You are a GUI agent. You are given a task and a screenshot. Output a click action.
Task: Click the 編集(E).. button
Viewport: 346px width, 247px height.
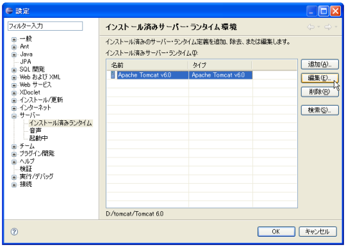320,78
